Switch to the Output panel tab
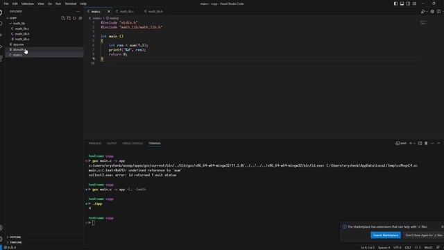Viewport: 444px width, 250px height. pyautogui.click(x=112, y=143)
